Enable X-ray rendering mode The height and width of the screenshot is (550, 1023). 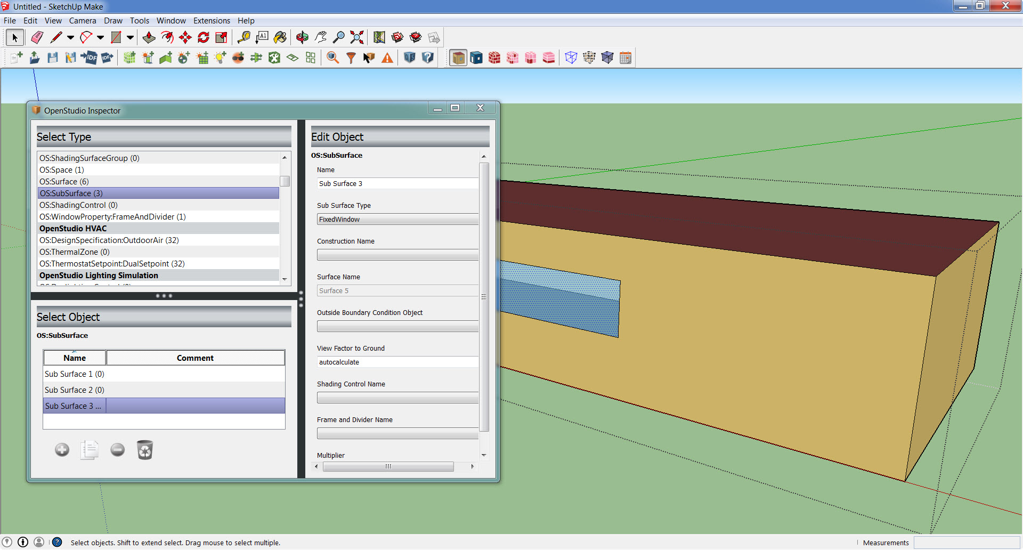[x=571, y=58]
